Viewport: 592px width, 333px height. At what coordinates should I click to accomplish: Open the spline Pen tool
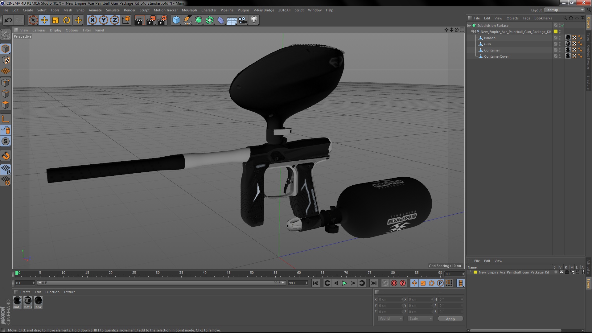click(187, 20)
